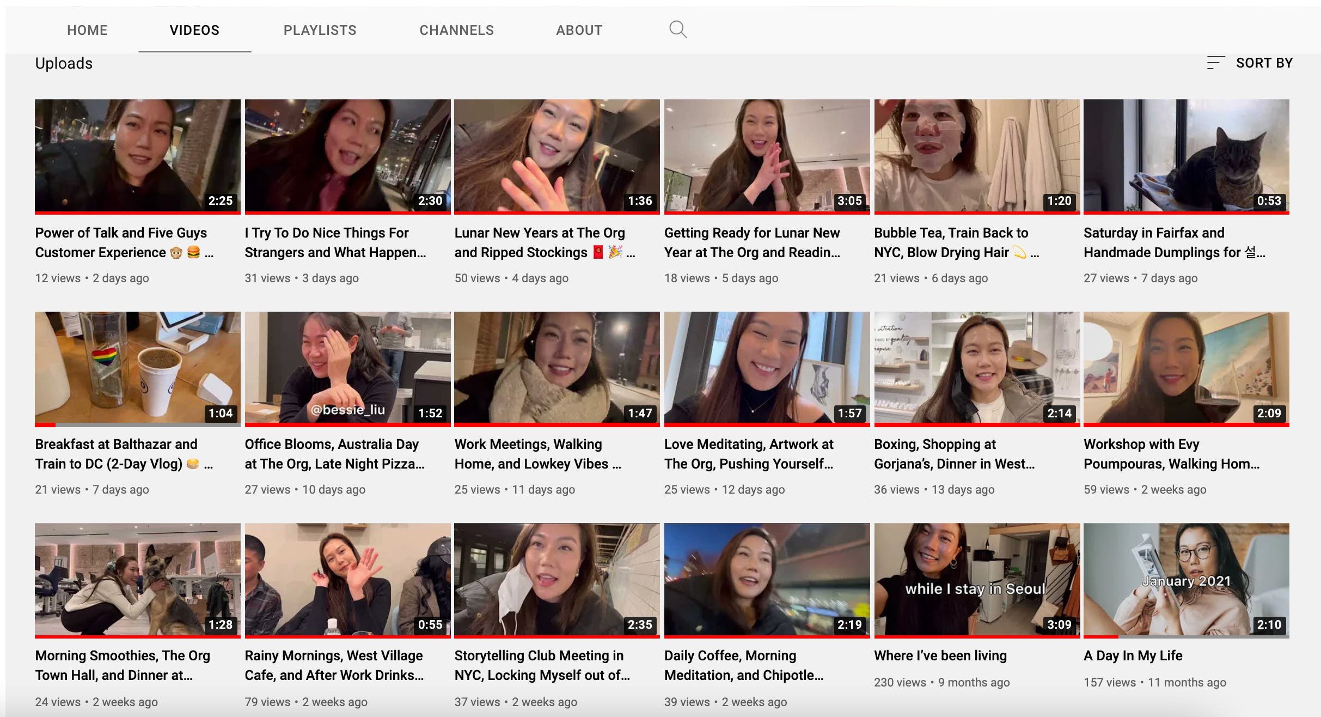Open the About tab
The image size is (1321, 717).
(579, 30)
